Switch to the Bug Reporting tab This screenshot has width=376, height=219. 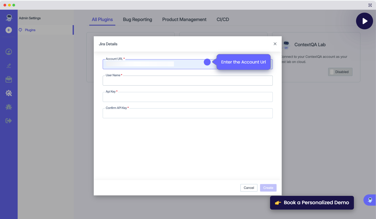[x=137, y=20]
